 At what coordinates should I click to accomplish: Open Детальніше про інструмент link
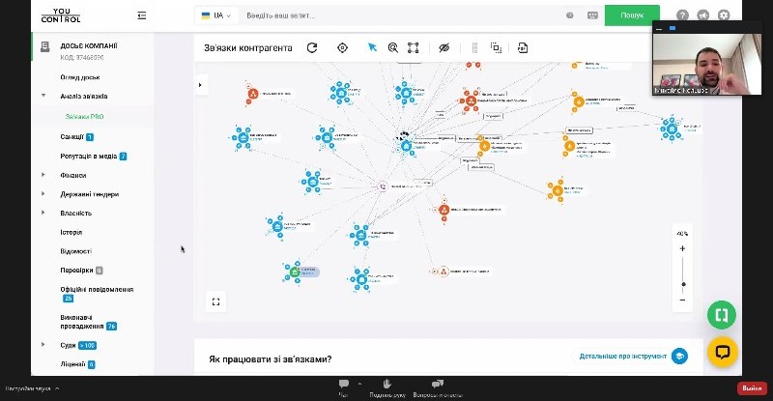point(622,357)
